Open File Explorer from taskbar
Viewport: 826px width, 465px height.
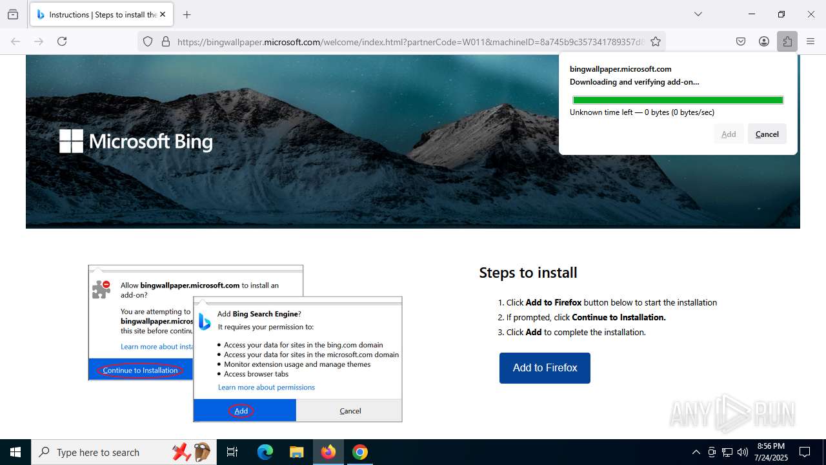click(296, 452)
